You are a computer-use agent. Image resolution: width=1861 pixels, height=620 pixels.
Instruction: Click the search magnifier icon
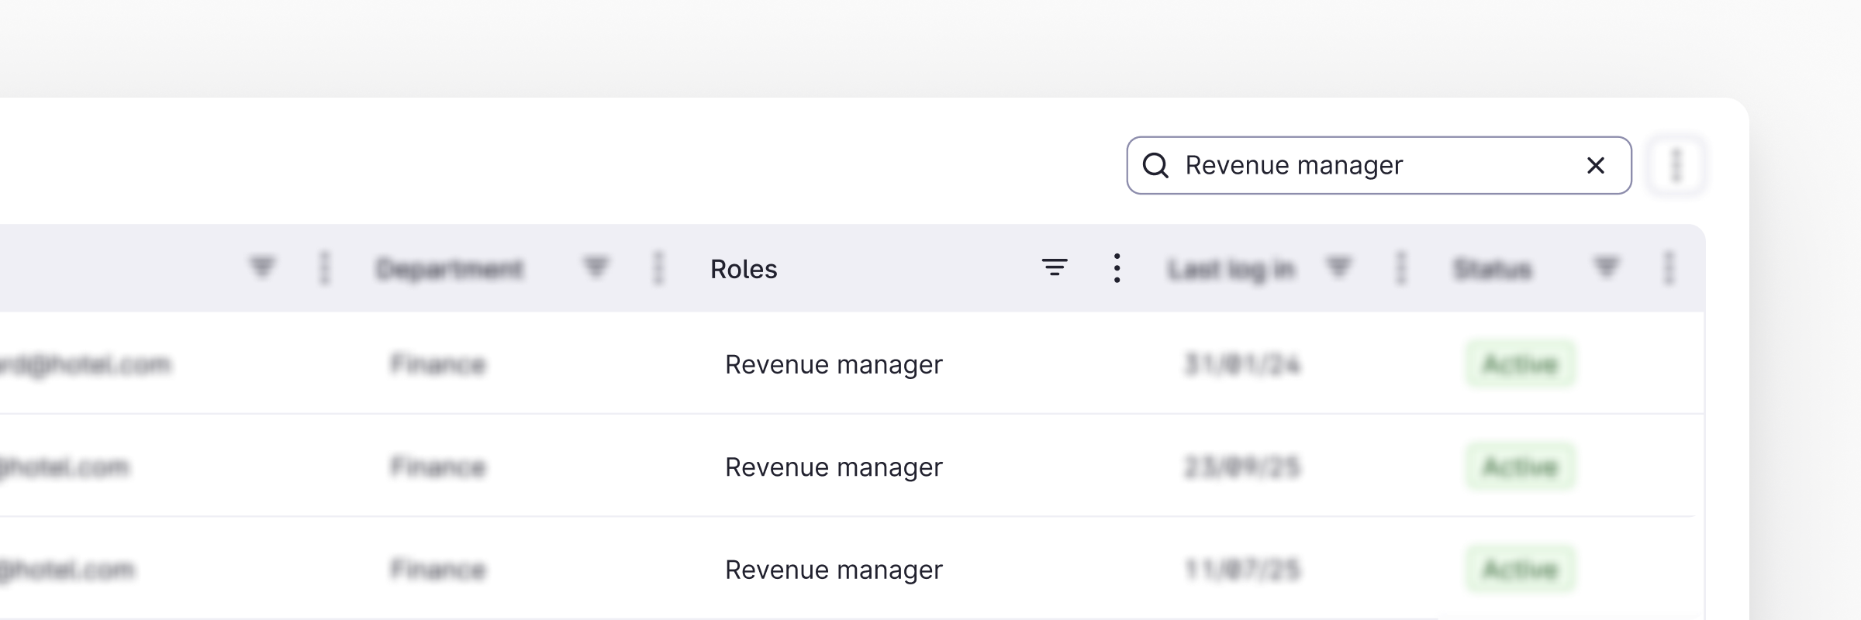point(1155,165)
